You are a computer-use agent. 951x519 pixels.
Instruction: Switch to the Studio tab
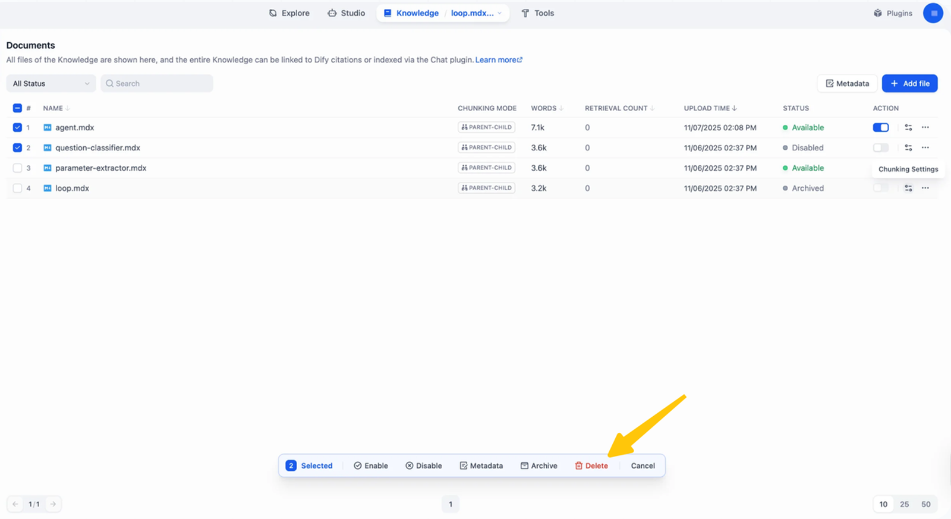347,13
